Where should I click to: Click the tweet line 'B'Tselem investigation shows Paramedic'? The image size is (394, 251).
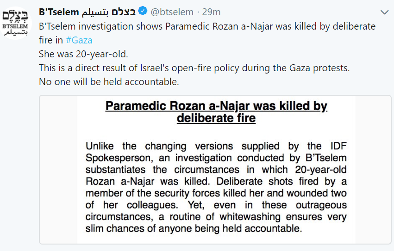click(125, 26)
